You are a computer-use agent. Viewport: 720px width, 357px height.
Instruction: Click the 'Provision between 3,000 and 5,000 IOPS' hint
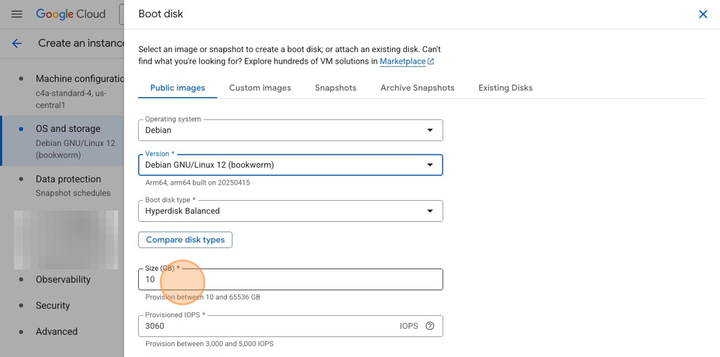pyautogui.click(x=210, y=343)
